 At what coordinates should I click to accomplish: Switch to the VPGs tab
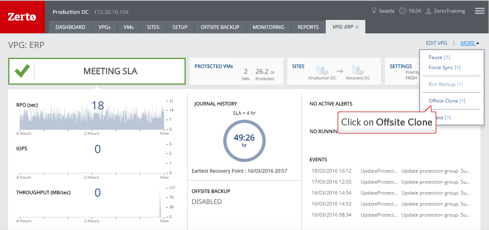[x=105, y=27]
